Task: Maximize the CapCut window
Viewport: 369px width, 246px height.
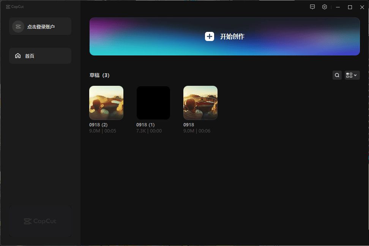Action: click(x=350, y=7)
